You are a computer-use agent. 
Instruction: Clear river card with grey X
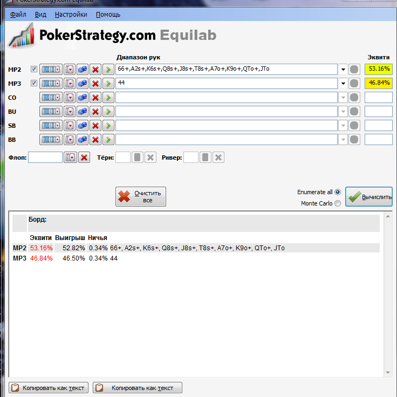(x=218, y=158)
